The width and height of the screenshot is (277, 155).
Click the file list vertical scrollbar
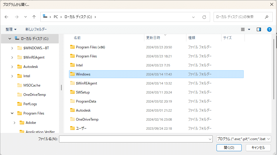[274, 69]
